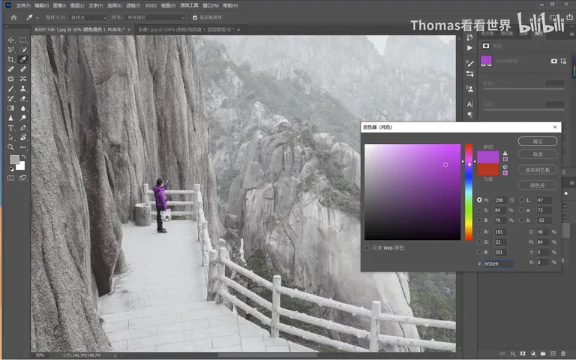This screenshot has height=360, width=576.
Task: Tick the 只有 Web 颜色 checkbox
Action: coord(367,247)
